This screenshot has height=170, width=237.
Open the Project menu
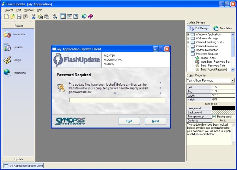(9, 10)
